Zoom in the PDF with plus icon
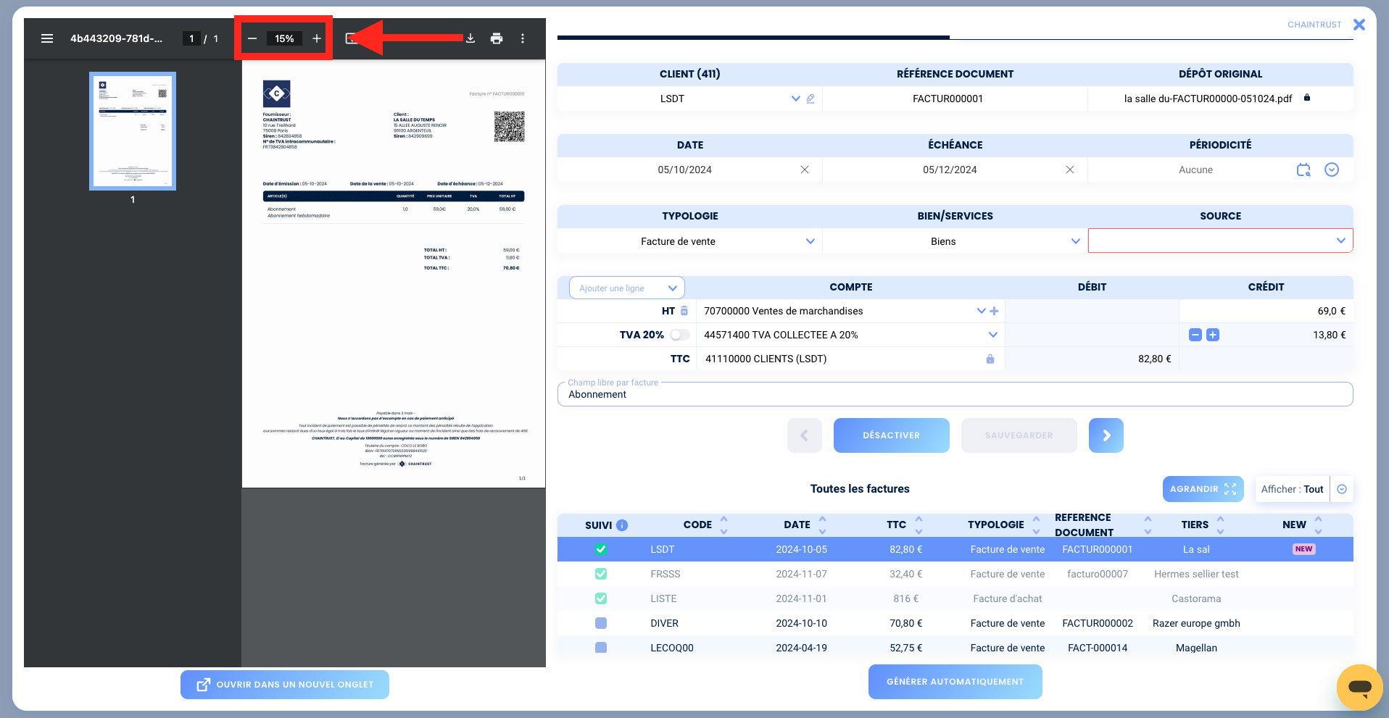 click(317, 38)
